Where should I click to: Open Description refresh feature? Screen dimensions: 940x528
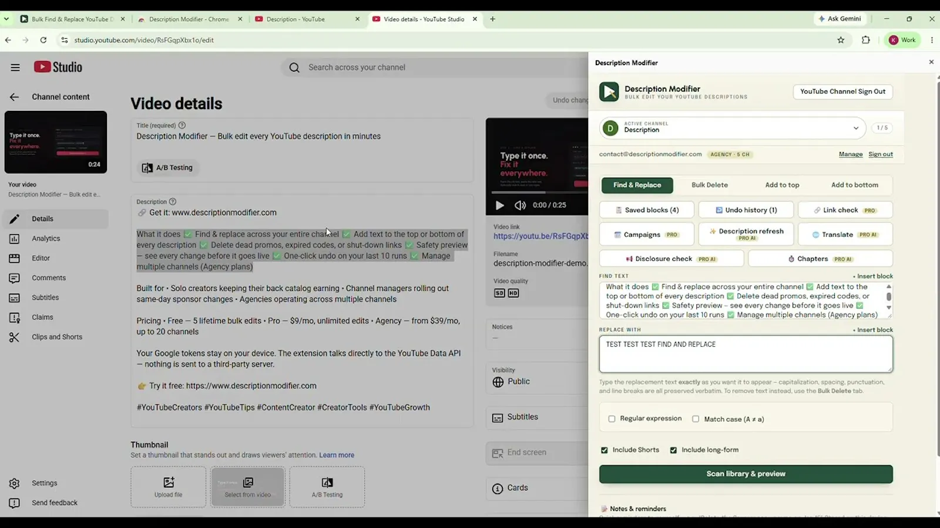[x=746, y=235]
